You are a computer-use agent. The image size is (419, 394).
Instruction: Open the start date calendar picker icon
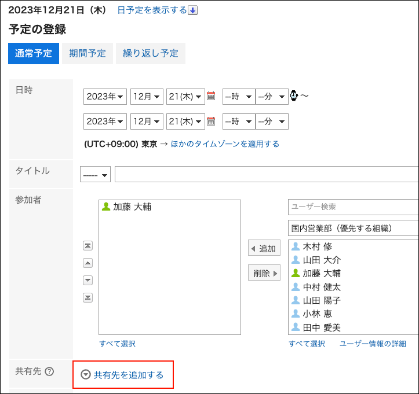pos(211,96)
